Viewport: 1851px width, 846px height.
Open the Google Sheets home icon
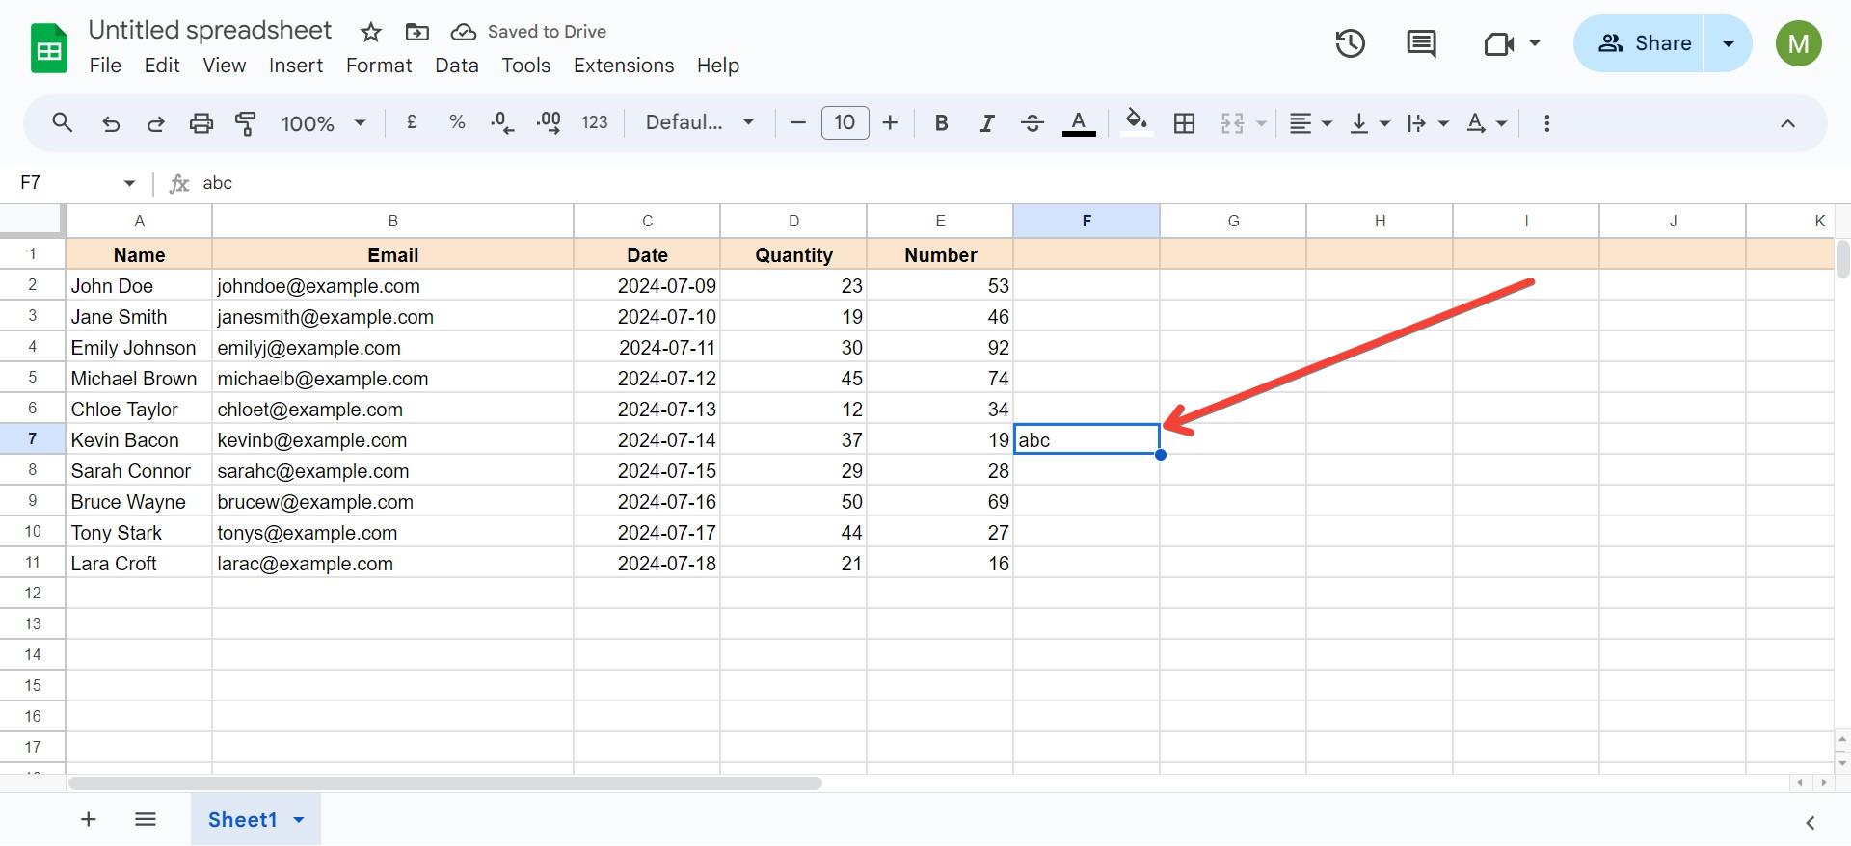click(x=49, y=47)
